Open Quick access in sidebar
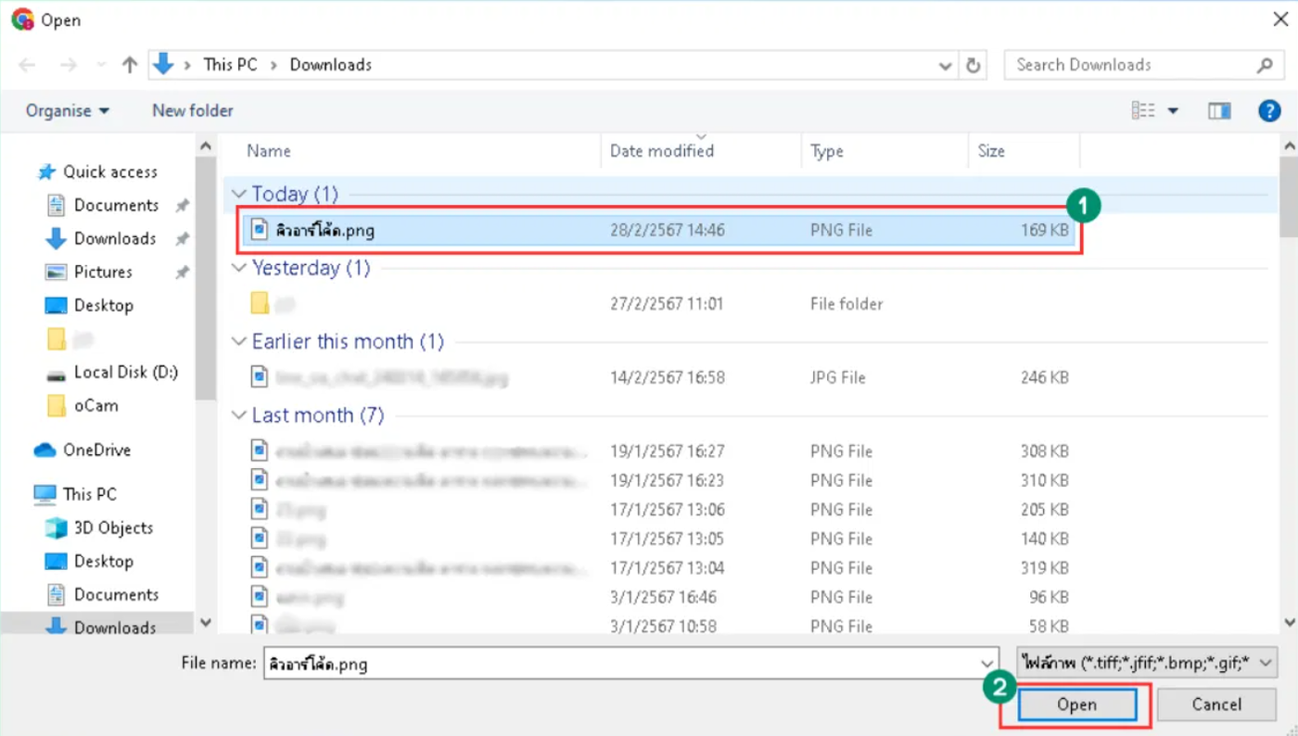 click(98, 171)
